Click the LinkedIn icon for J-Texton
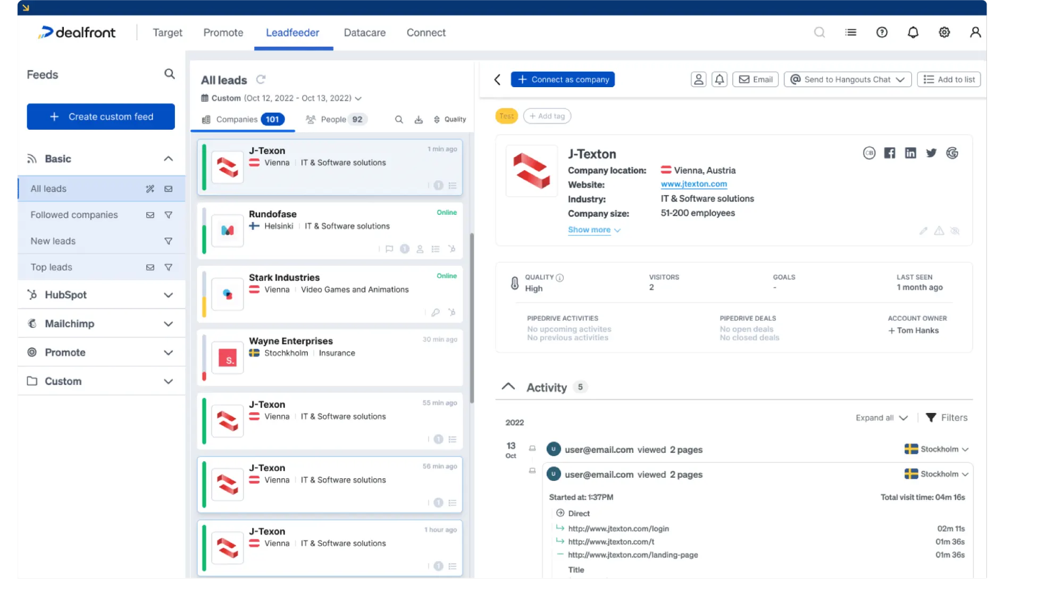Image resolution: width=1063 pixels, height=616 pixels. pos(910,153)
